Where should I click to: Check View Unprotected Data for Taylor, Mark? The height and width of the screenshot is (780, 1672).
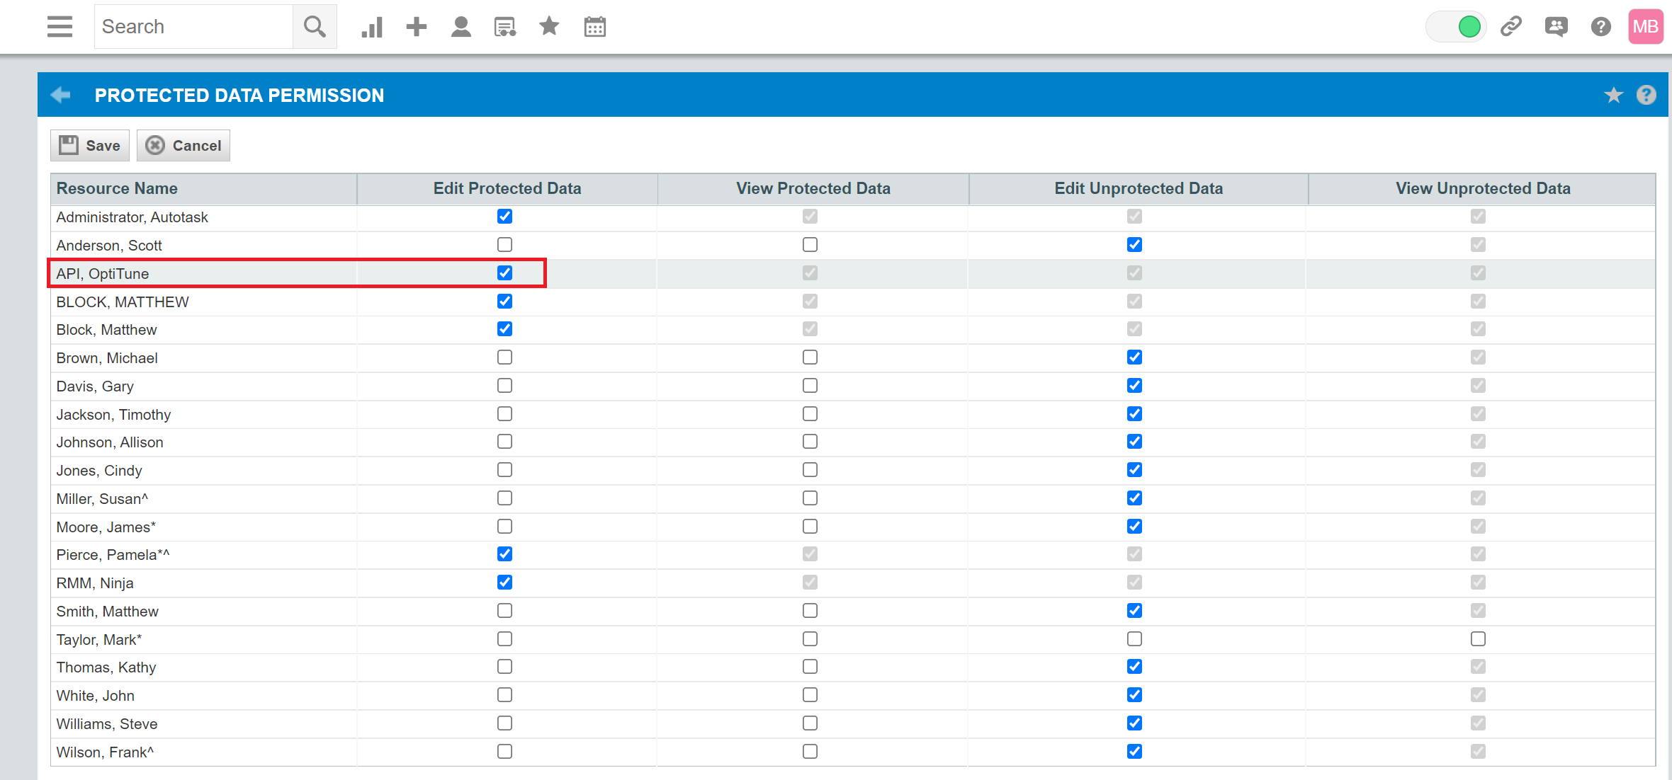click(x=1478, y=639)
